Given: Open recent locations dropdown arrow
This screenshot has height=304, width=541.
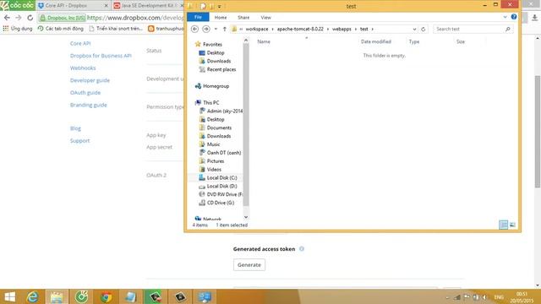Looking at the screenshot, I should point(216,30).
